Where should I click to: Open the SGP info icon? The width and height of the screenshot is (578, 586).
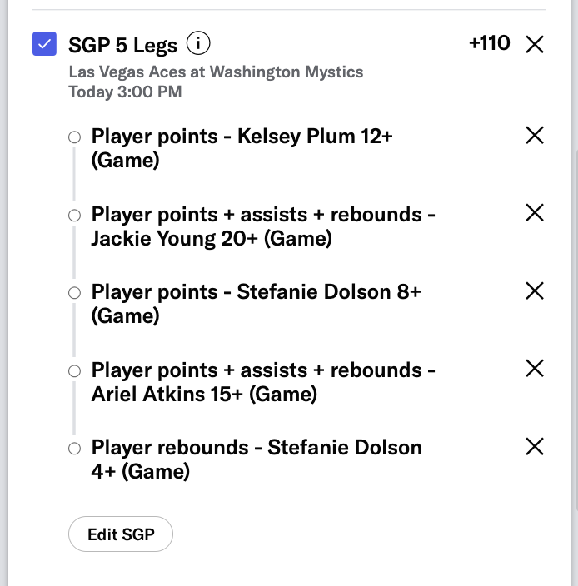click(198, 42)
